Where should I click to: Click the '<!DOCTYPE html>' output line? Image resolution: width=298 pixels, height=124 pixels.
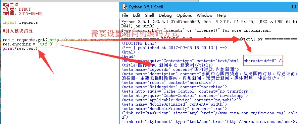point(139,43)
